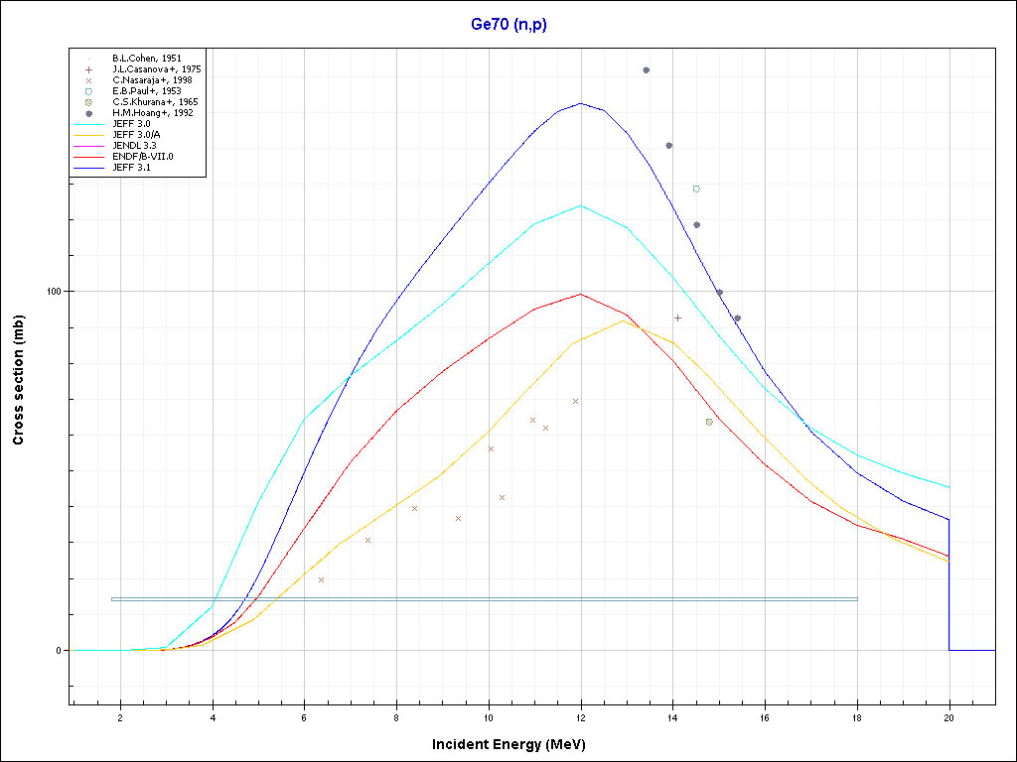Click the filled H.M.Hoang+ legend marker

[89, 113]
